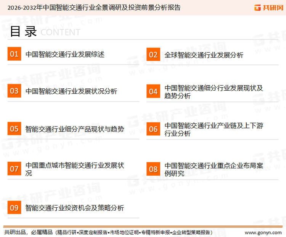
Task: Click the orange 09 number box
Action: 14,207
